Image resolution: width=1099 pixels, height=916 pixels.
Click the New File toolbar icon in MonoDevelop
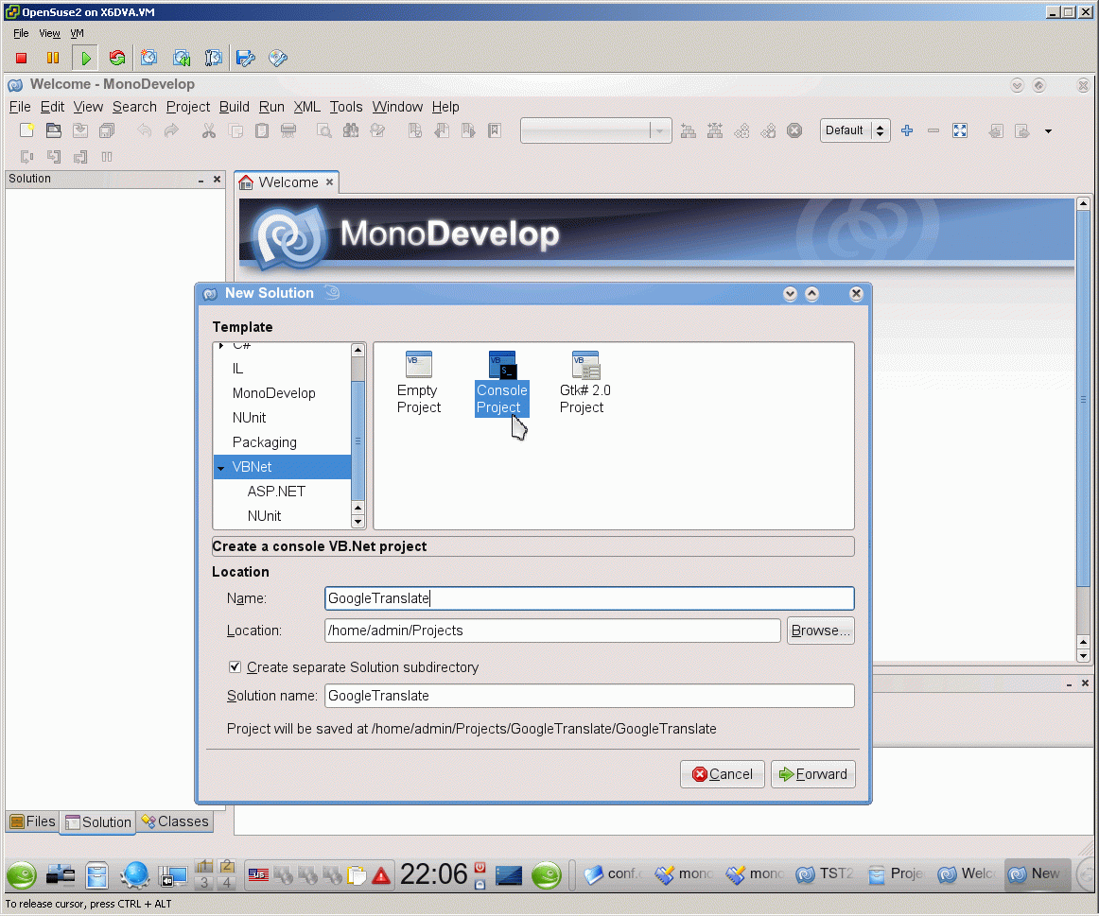click(26, 130)
